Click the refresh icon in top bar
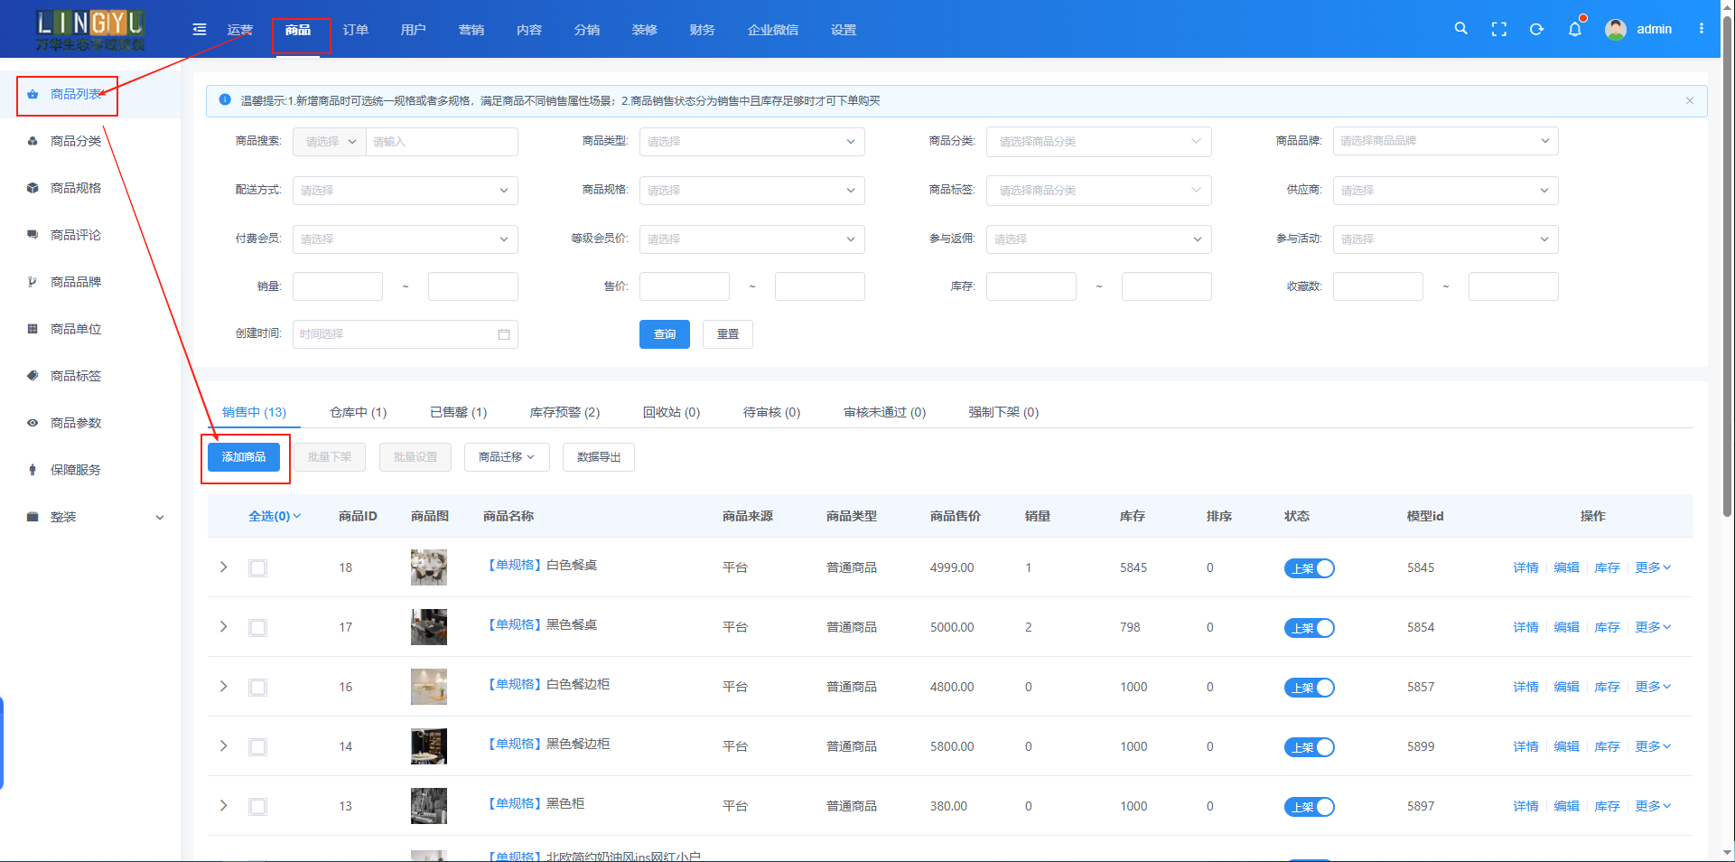 [1536, 29]
